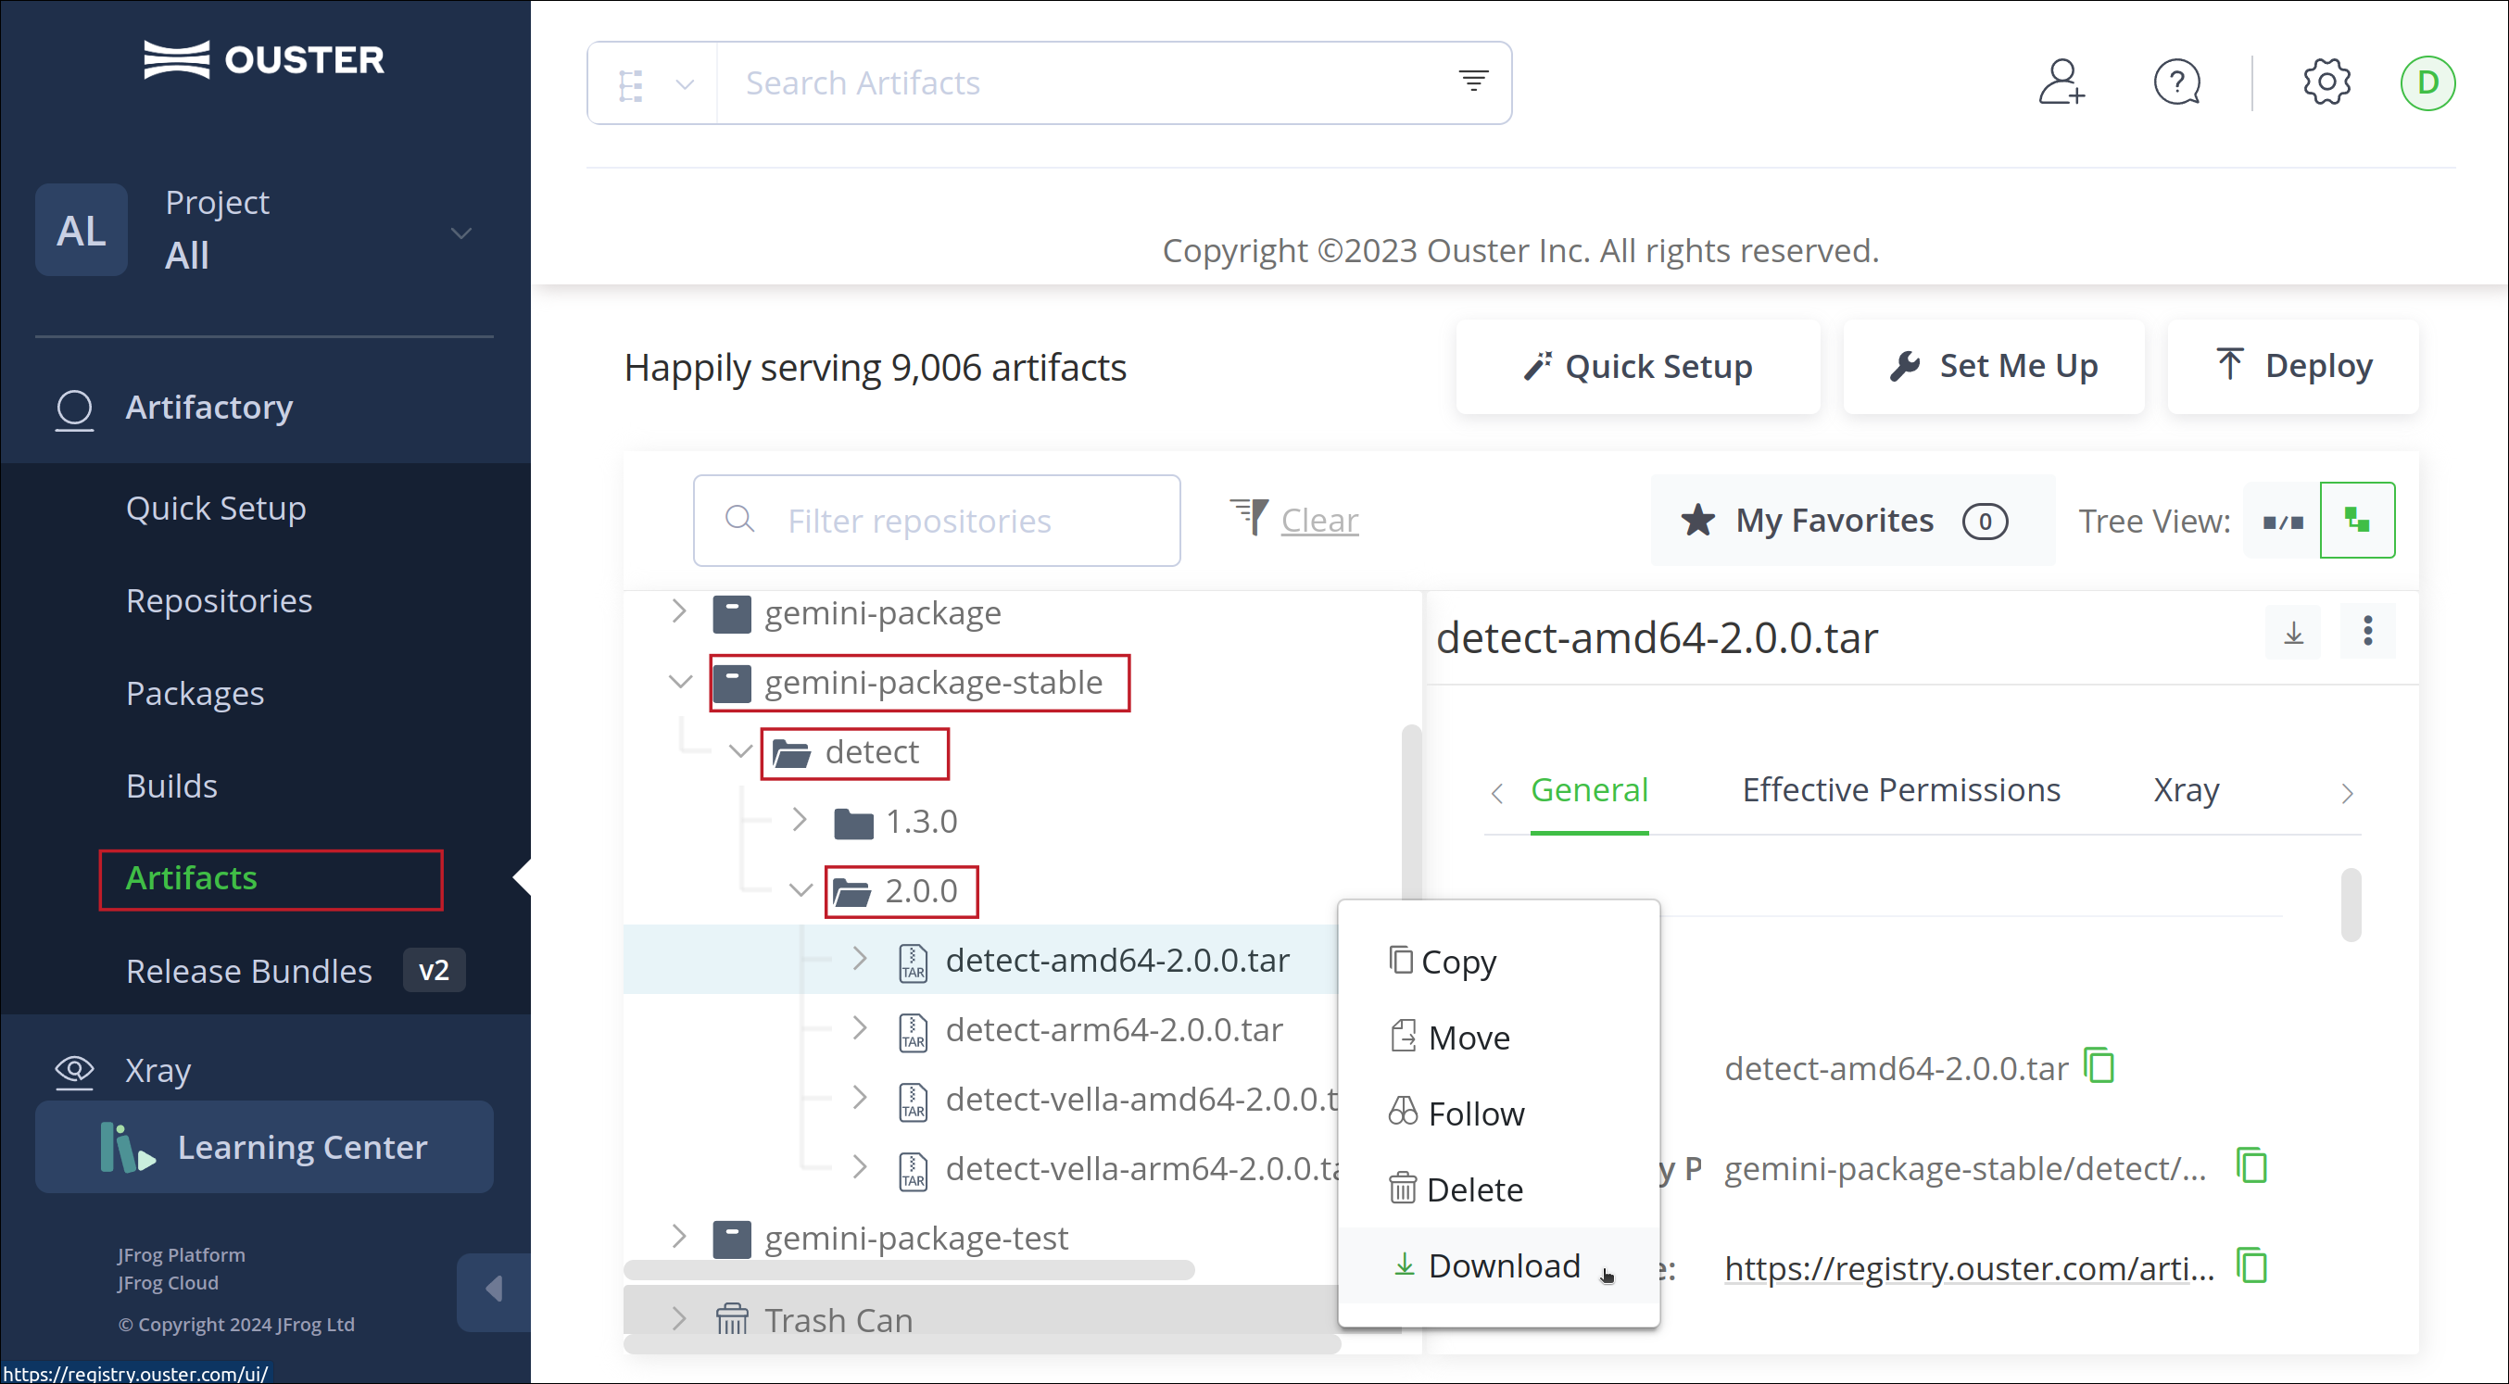Viewport: 2509px width, 1384px height.
Task: Click the star icon in My Favorites
Action: click(1697, 520)
